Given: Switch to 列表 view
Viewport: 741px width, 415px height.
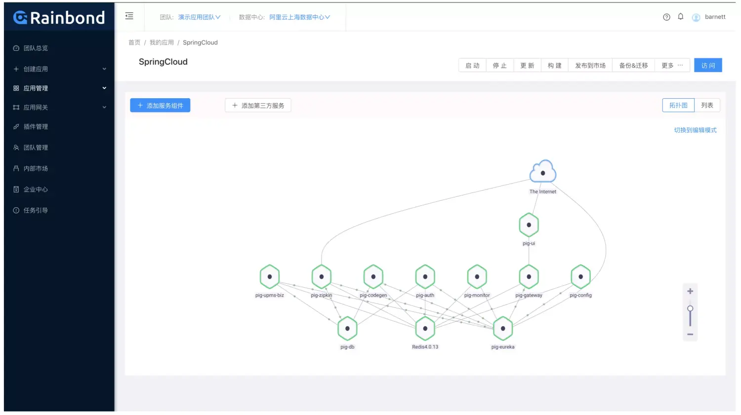Looking at the screenshot, I should (707, 106).
